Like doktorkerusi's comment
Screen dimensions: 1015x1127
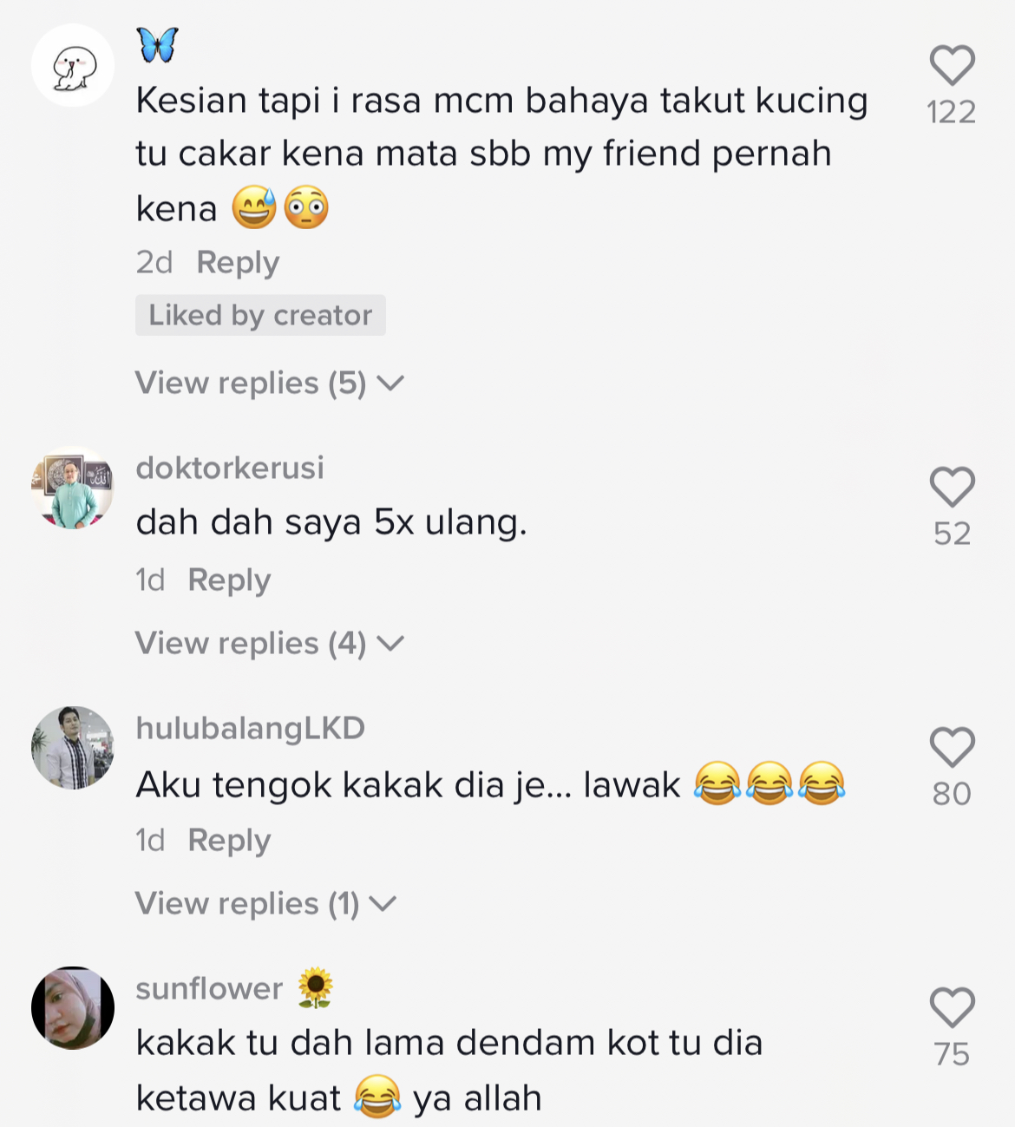[952, 487]
